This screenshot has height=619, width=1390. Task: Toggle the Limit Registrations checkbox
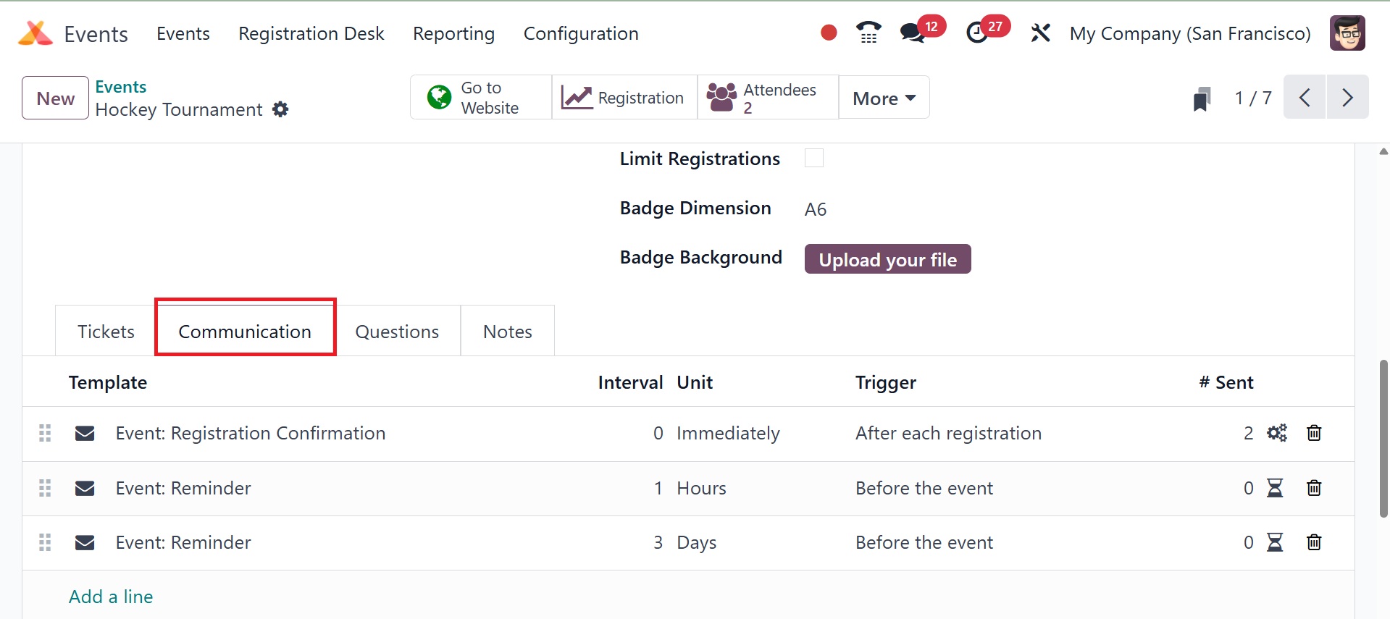coord(814,159)
